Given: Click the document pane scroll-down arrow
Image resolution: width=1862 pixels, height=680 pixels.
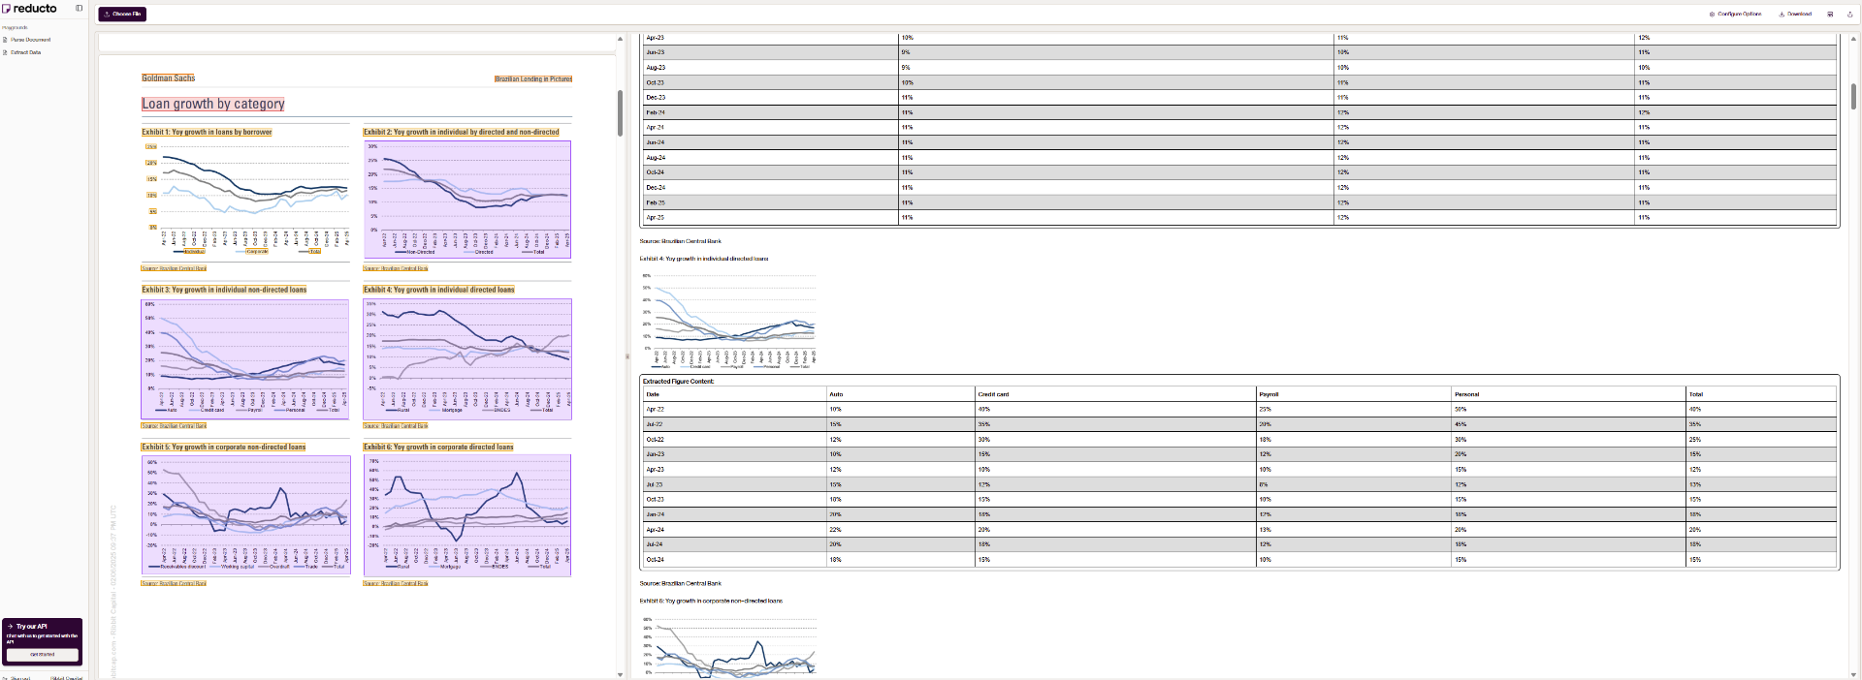Looking at the screenshot, I should [x=621, y=674].
